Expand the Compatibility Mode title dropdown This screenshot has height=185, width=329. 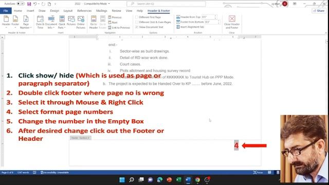[x=109, y=4]
